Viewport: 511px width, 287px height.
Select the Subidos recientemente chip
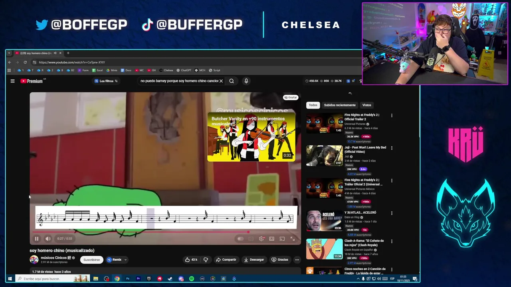tap(340, 105)
